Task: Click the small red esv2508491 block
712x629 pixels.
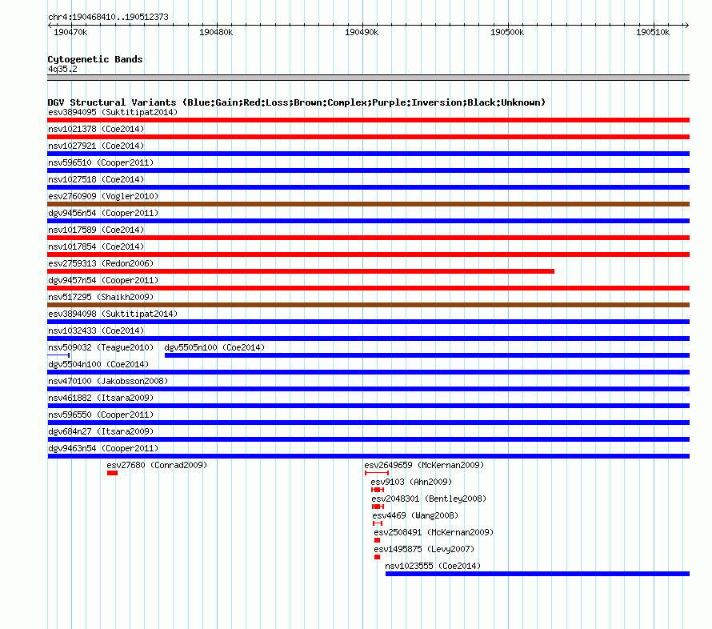Action: click(377, 540)
